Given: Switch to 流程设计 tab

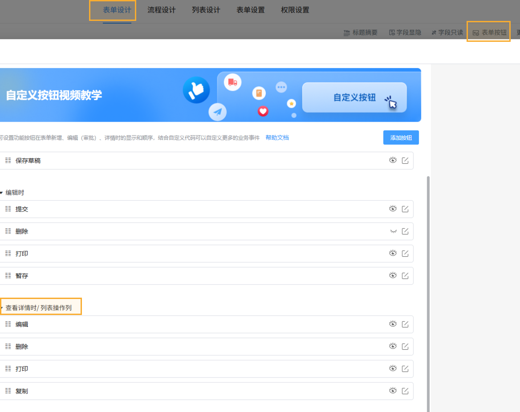Looking at the screenshot, I should 162,10.
